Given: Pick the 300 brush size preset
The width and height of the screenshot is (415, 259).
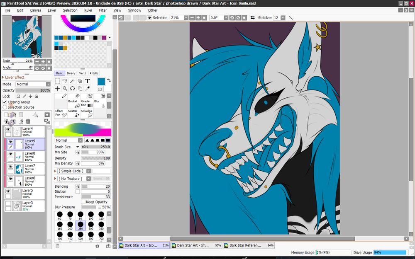Looking at the screenshot, I should pyautogui.click(x=91, y=226).
